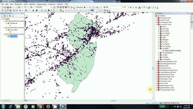Go back to previous extent
Viewport: 193px width, 109px height.
(x=20, y=11)
